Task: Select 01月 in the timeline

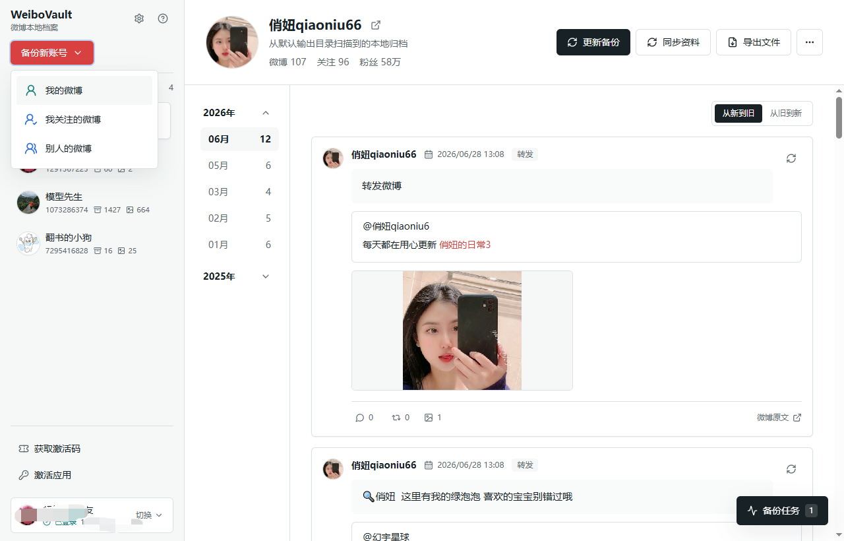Action: point(239,245)
